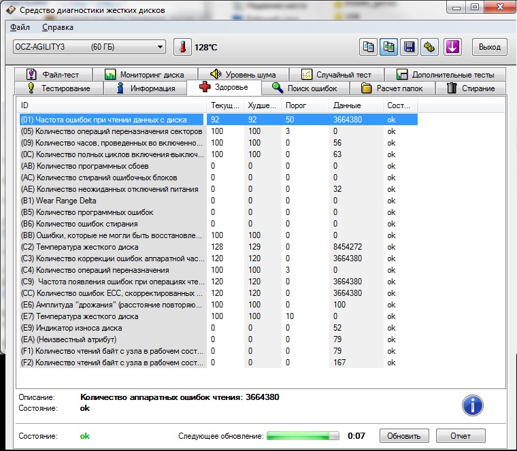Open the Файл-тест tab
This screenshot has width=517, height=451.
(54, 75)
